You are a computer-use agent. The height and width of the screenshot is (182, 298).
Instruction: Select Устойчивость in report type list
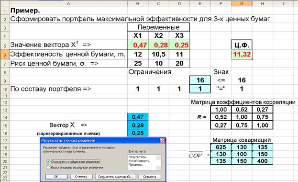tap(139, 161)
